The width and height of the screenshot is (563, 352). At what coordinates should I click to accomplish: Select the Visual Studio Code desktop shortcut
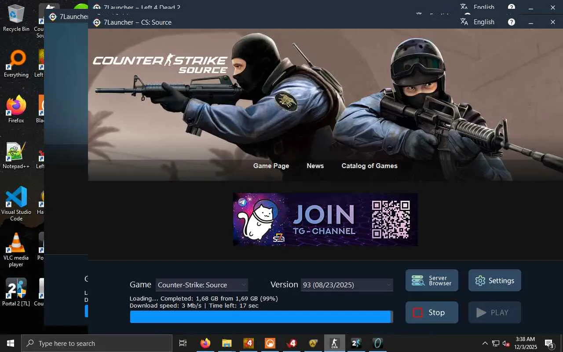16,204
